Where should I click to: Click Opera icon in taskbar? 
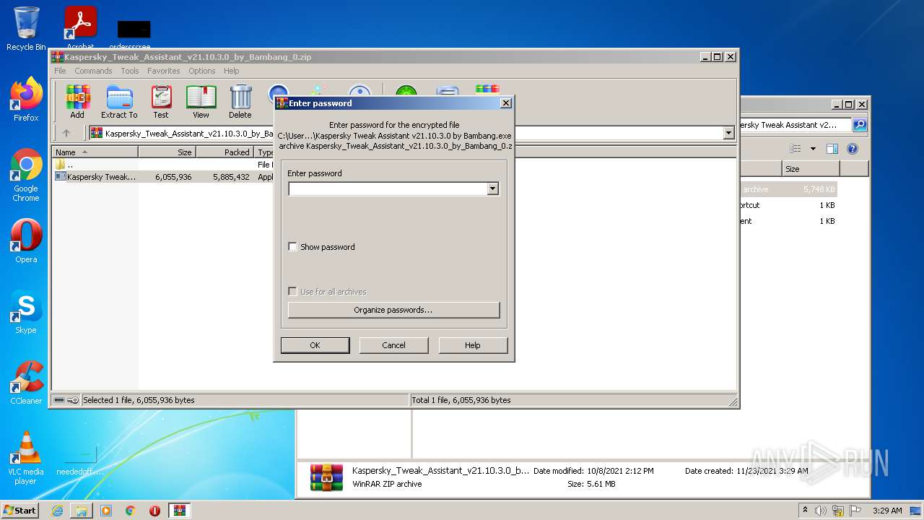[x=154, y=511]
